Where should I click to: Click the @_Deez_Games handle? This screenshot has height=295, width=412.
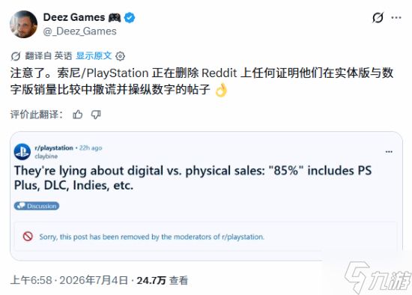(80, 31)
